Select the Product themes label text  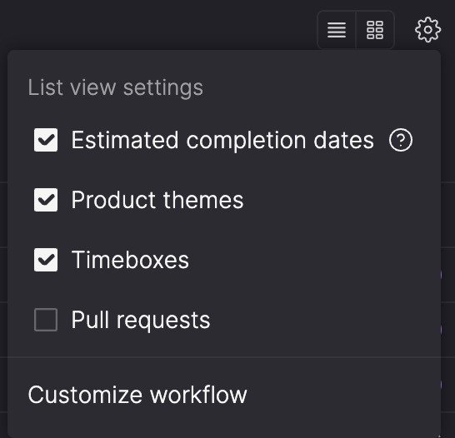tap(157, 200)
